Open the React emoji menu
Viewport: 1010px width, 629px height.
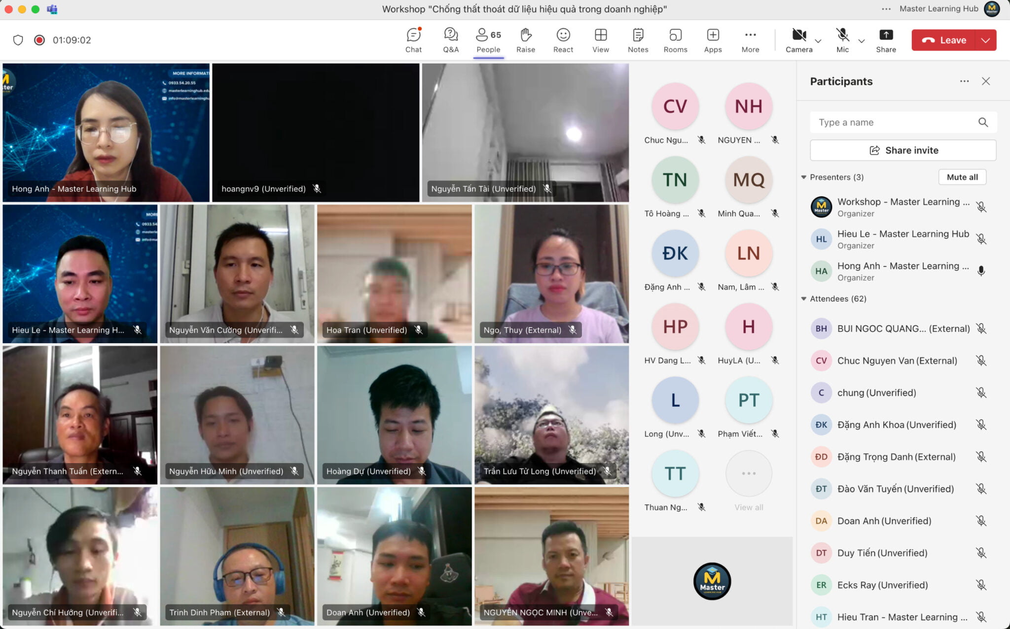[x=563, y=40]
